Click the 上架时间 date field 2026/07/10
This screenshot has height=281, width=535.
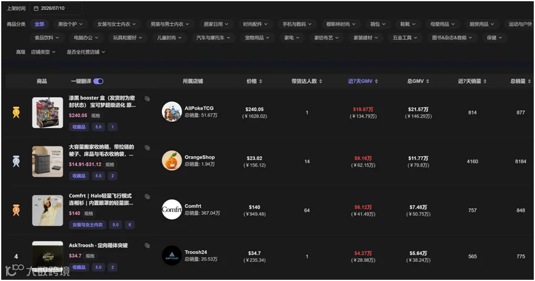[x=56, y=8]
